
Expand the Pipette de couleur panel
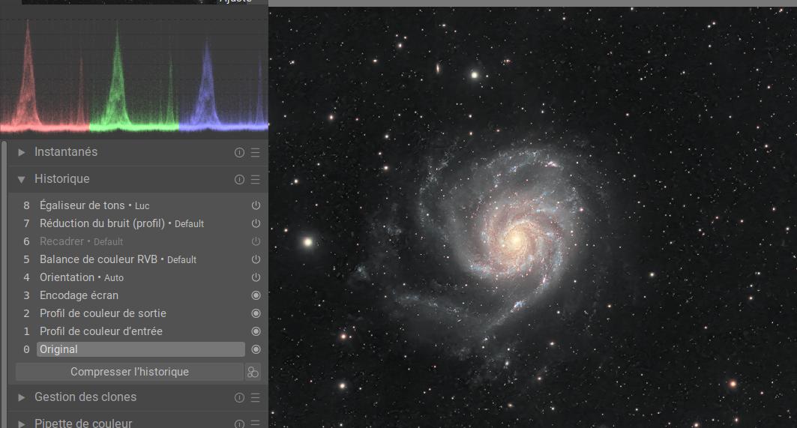pos(21,423)
